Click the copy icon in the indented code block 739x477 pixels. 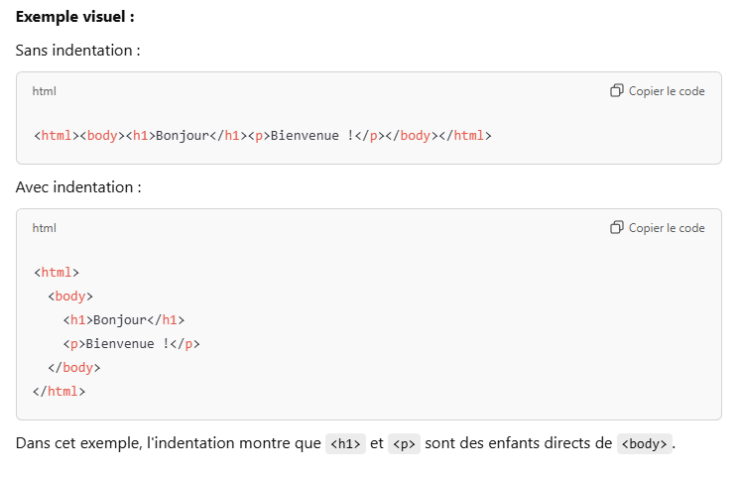tap(616, 228)
